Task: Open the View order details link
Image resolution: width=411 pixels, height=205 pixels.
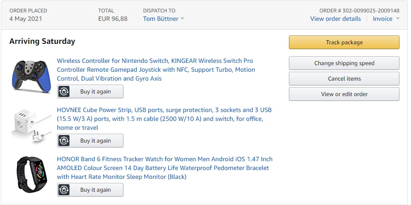Action: coord(335,19)
